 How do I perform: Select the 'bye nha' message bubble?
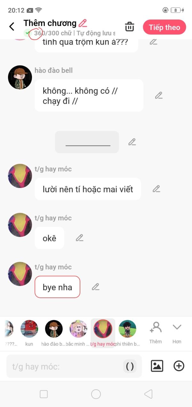(58, 287)
